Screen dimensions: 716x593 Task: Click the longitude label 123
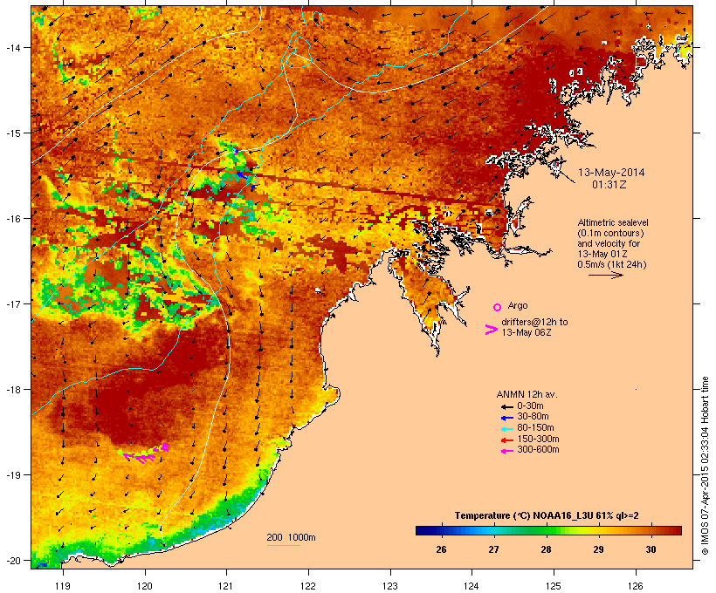click(x=390, y=586)
